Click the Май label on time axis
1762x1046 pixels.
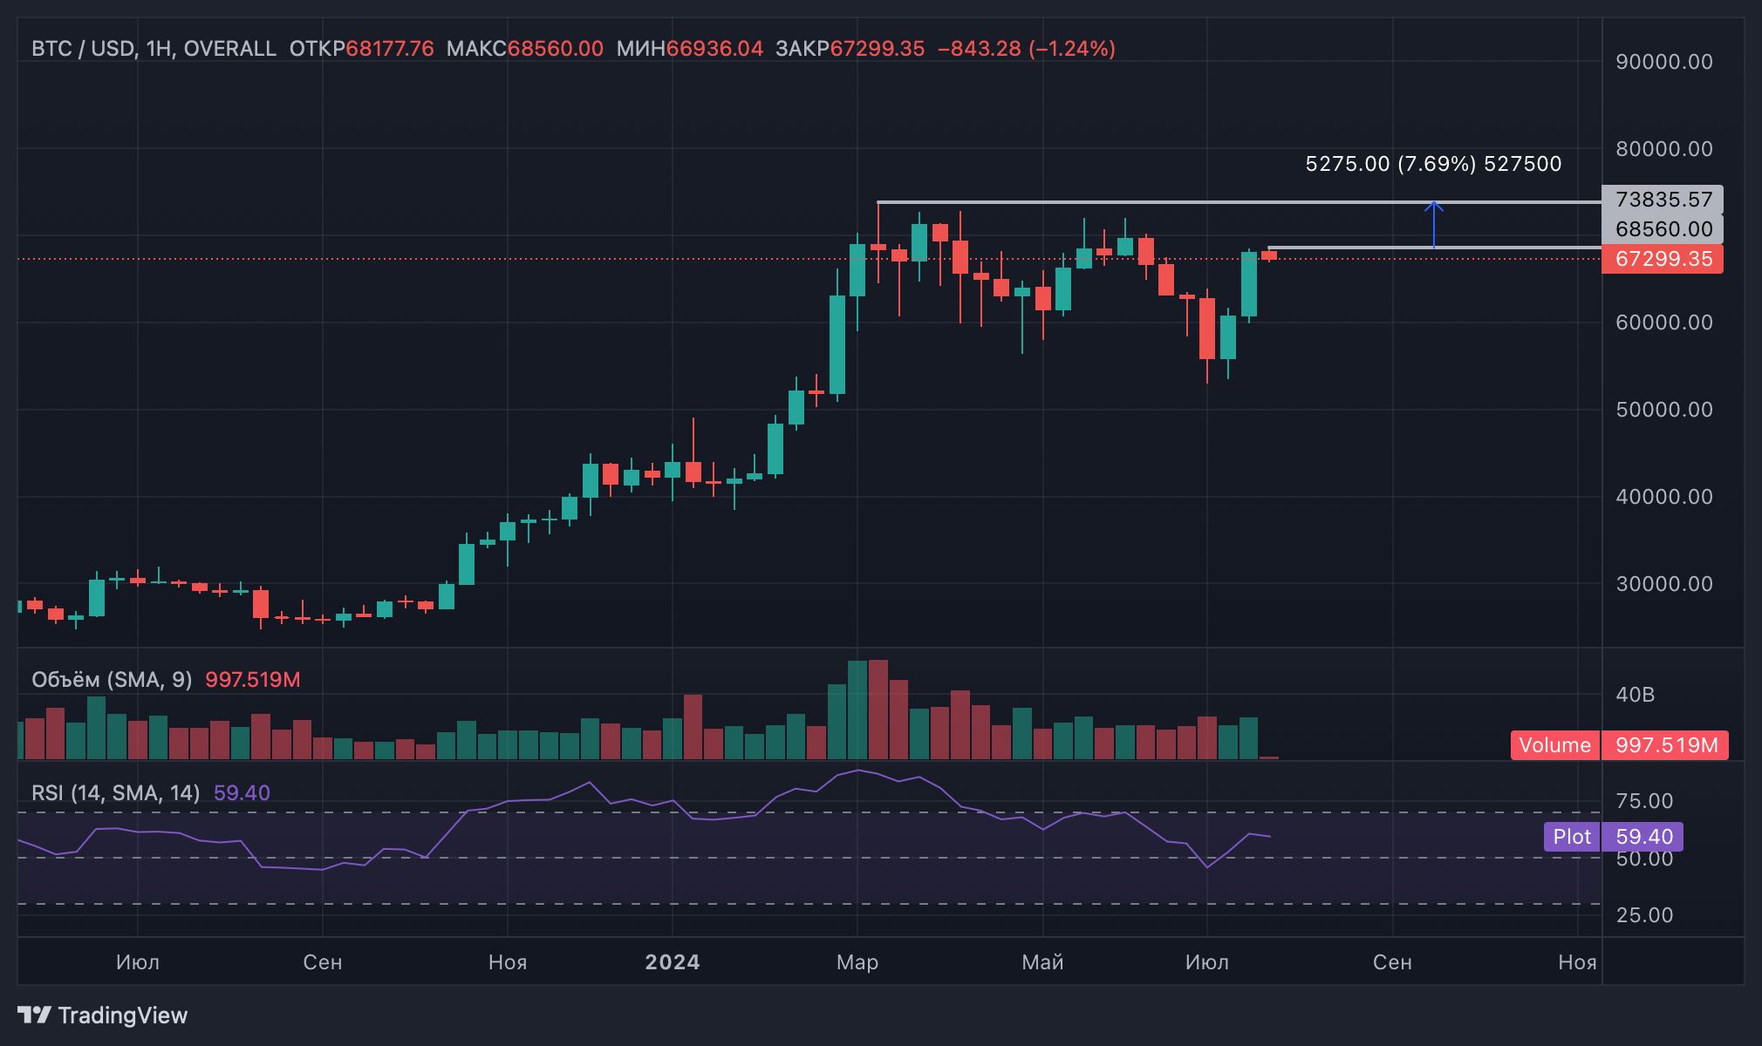click(x=1042, y=962)
